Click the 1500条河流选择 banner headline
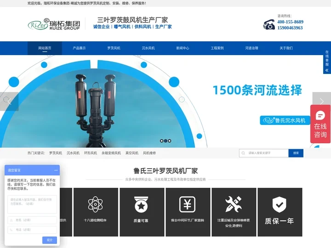This screenshot has height=248, width=331. [x=257, y=90]
